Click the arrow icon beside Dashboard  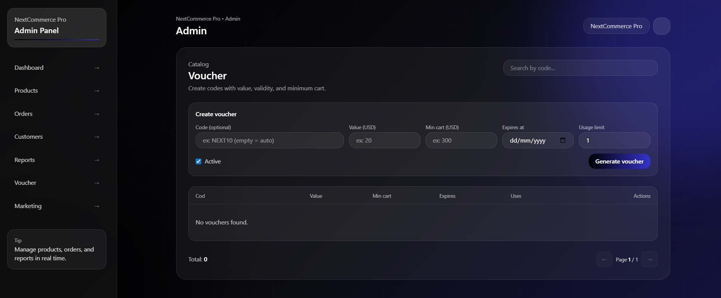(x=97, y=68)
